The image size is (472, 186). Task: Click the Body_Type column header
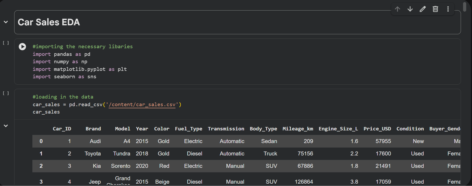pos(264,129)
